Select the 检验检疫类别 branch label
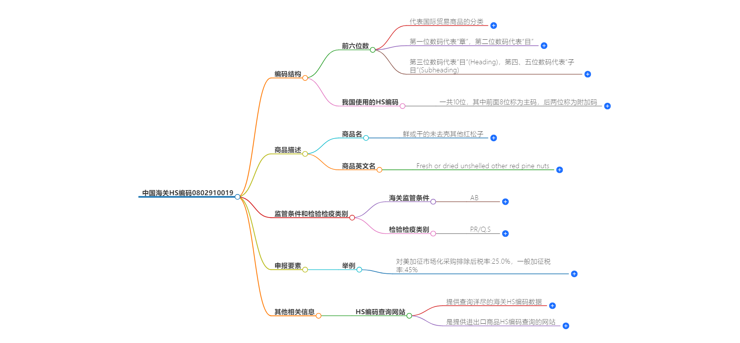The width and height of the screenshot is (740, 343). [409, 229]
